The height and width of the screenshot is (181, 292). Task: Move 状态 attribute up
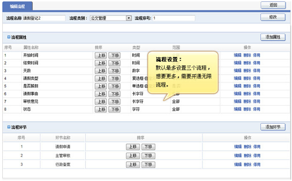(101, 109)
